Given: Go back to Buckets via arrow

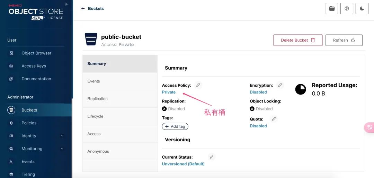Looking at the screenshot, I should pos(83,8).
